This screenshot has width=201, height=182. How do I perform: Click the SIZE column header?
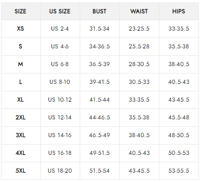pyautogui.click(x=20, y=11)
